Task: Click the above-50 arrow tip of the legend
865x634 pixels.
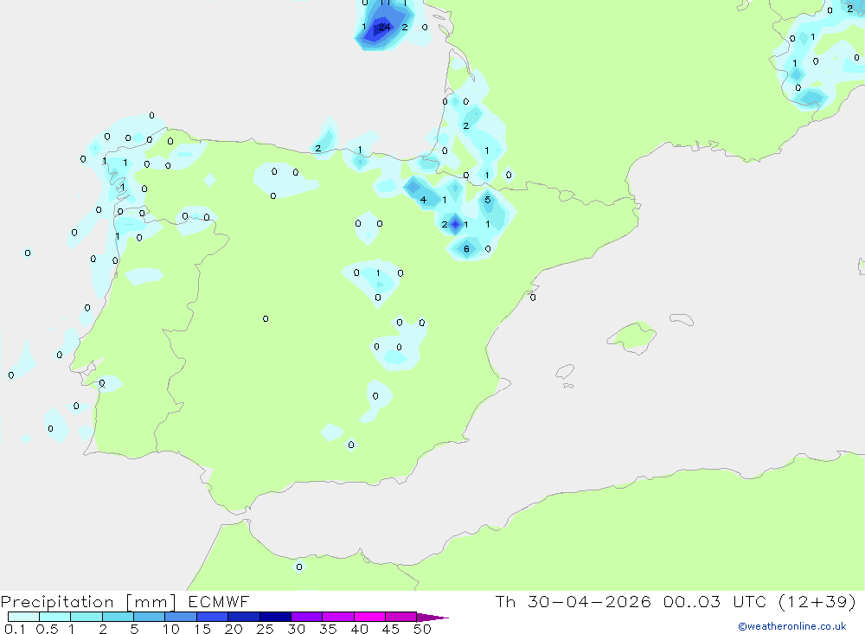Action: [433, 618]
